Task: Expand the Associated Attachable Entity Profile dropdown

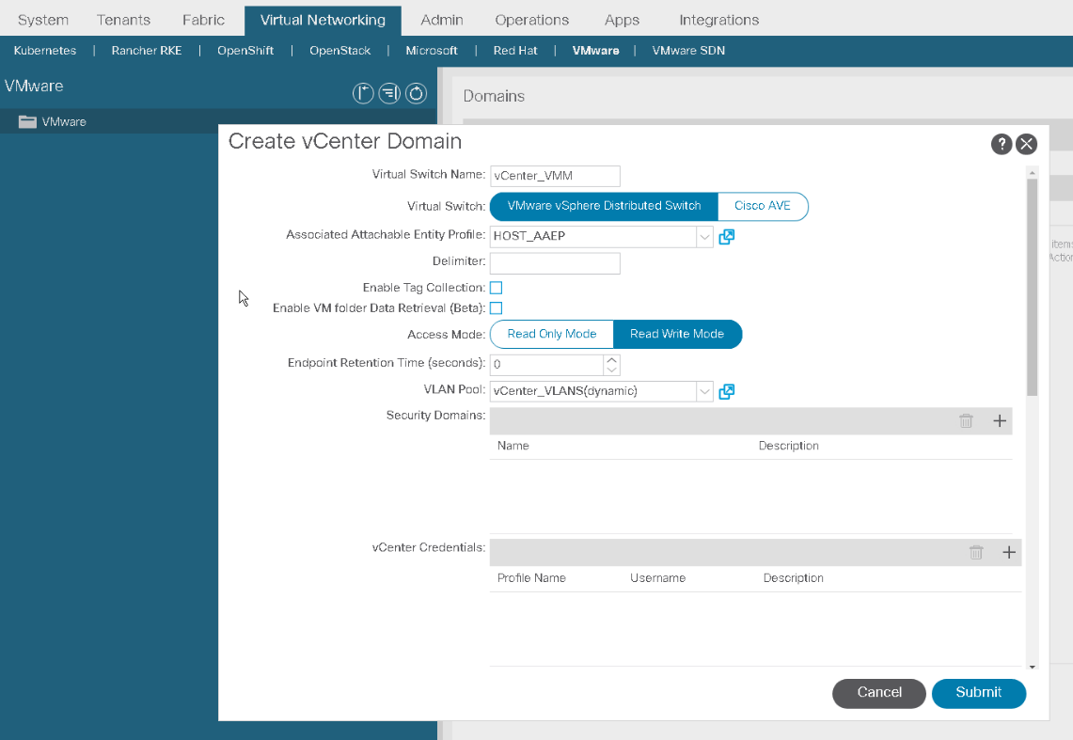Action: coord(704,237)
